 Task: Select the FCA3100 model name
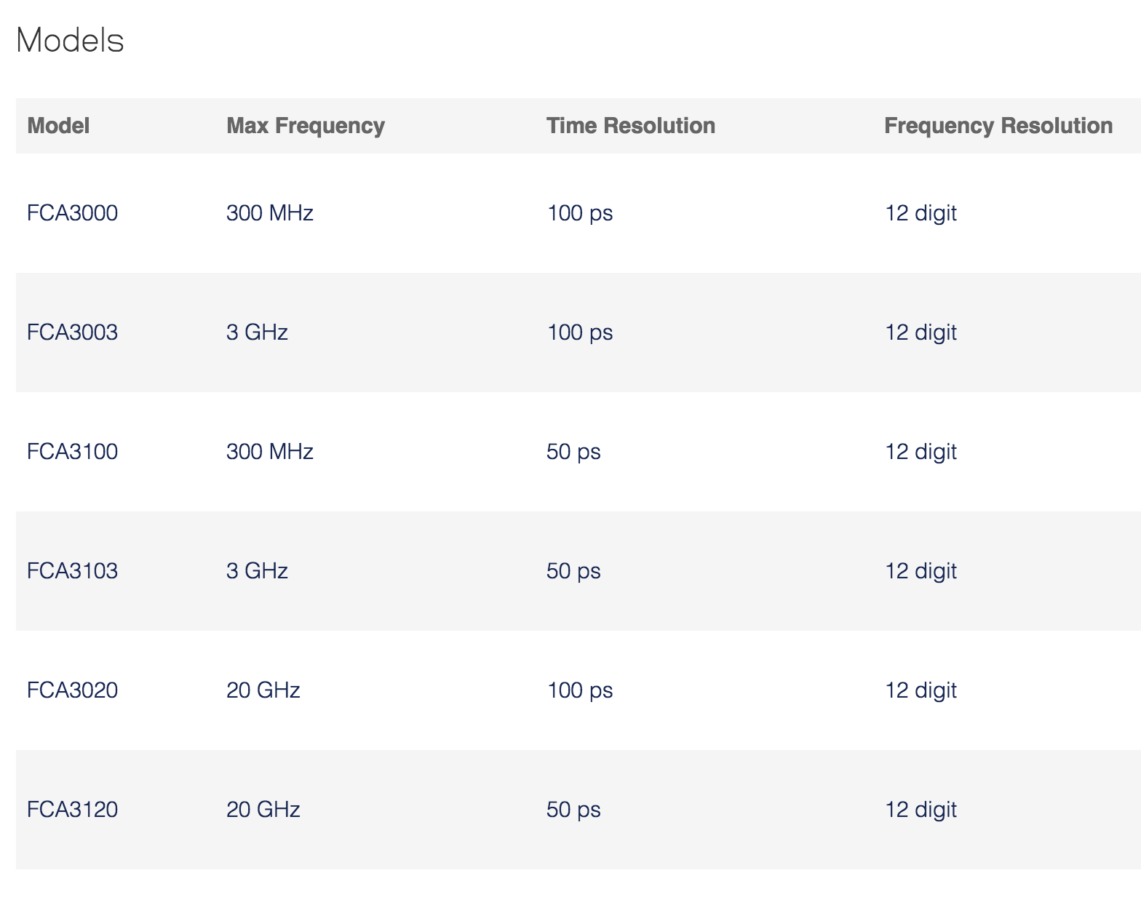[72, 452]
